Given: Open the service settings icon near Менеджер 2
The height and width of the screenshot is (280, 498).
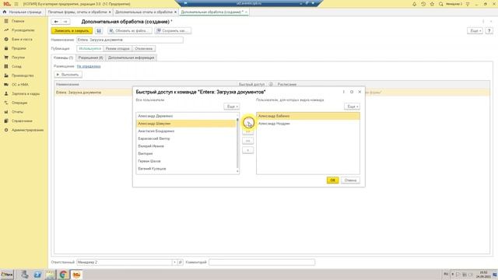Looking at the screenshot, I should pos(468,4).
